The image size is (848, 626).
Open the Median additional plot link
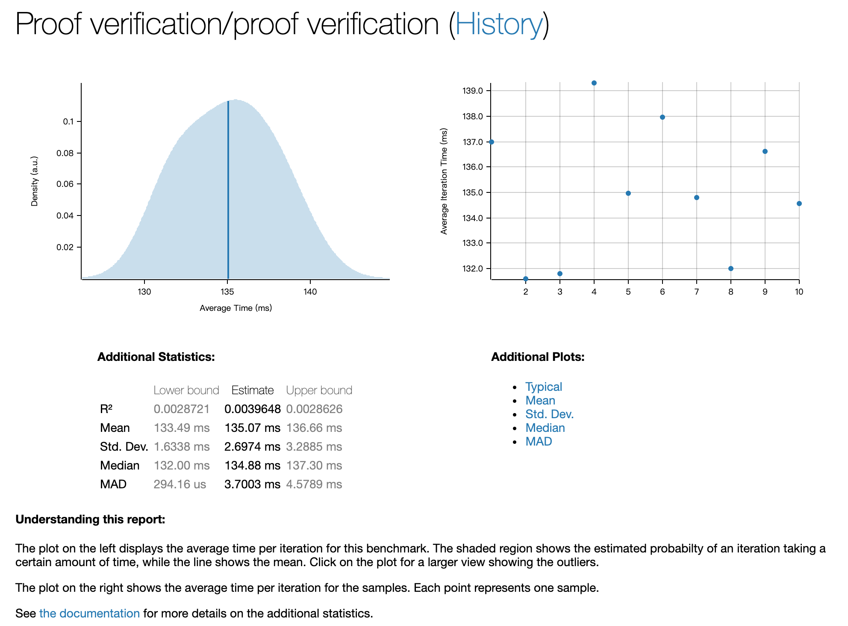[545, 428]
